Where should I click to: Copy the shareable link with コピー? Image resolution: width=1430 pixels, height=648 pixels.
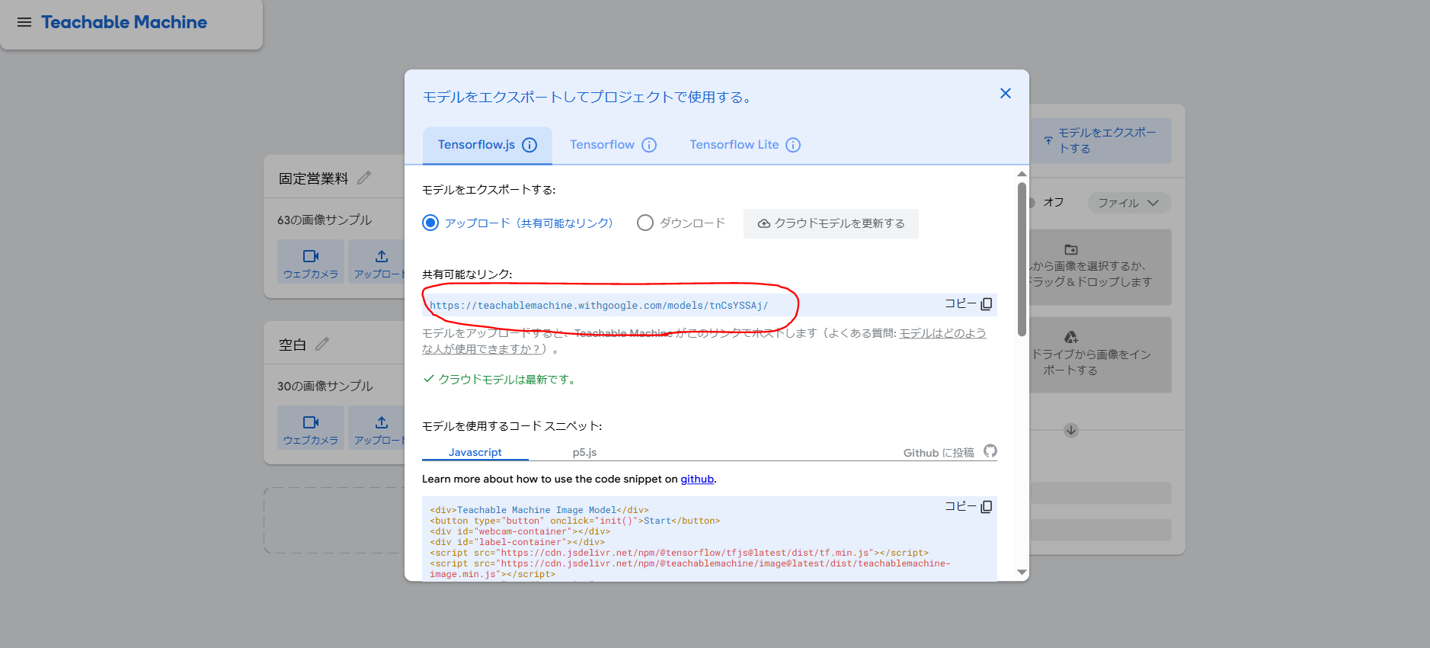(x=968, y=303)
